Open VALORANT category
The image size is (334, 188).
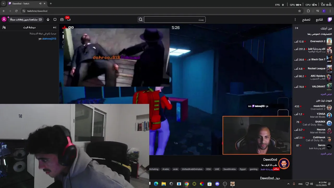click(x=313, y=87)
